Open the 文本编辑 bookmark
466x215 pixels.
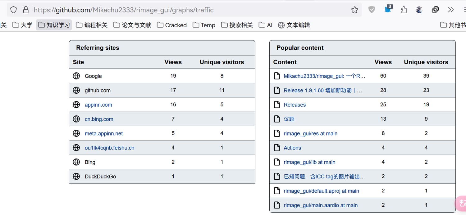click(294, 25)
